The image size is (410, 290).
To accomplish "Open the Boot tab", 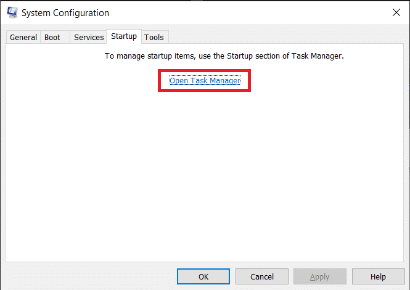I will click(52, 38).
